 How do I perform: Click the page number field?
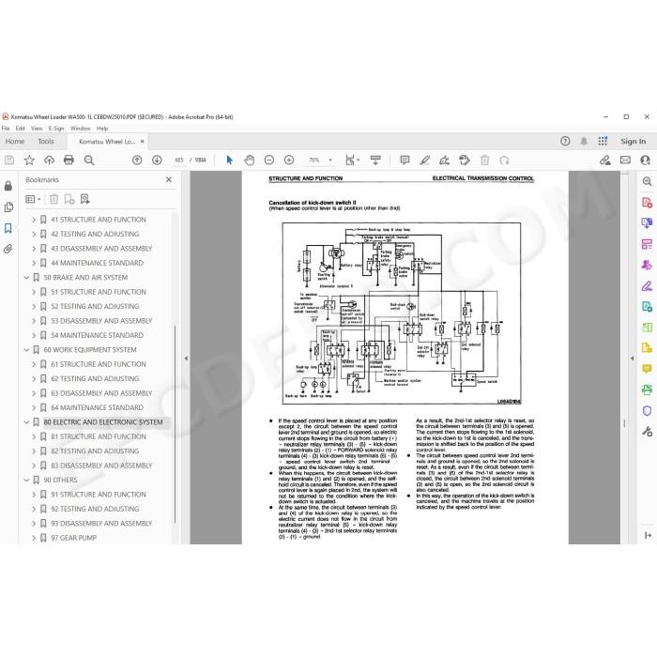coord(179,160)
